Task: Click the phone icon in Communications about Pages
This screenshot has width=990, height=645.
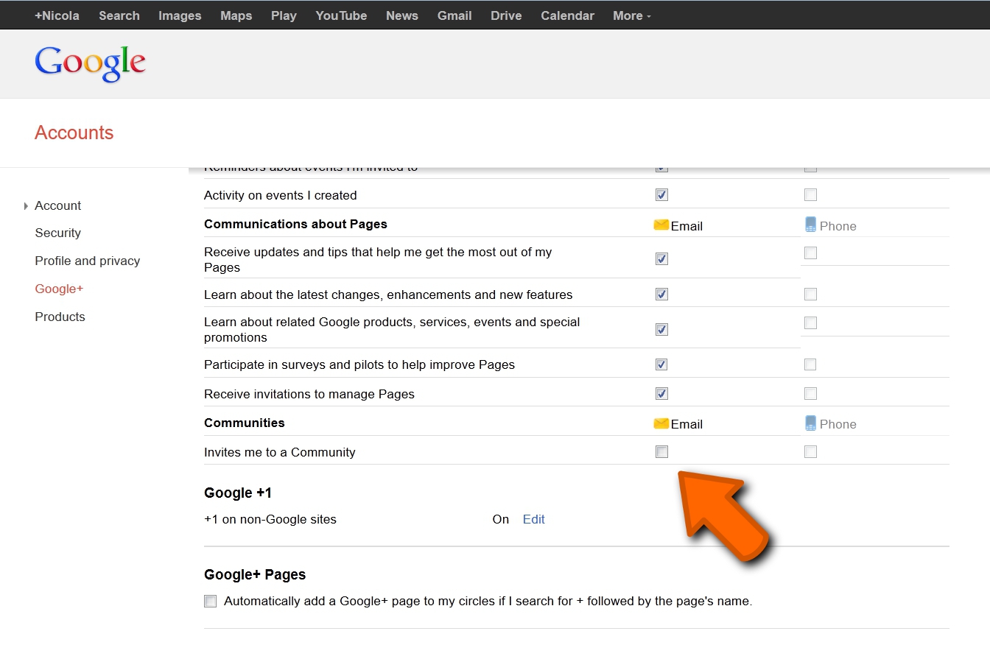Action: (x=811, y=225)
